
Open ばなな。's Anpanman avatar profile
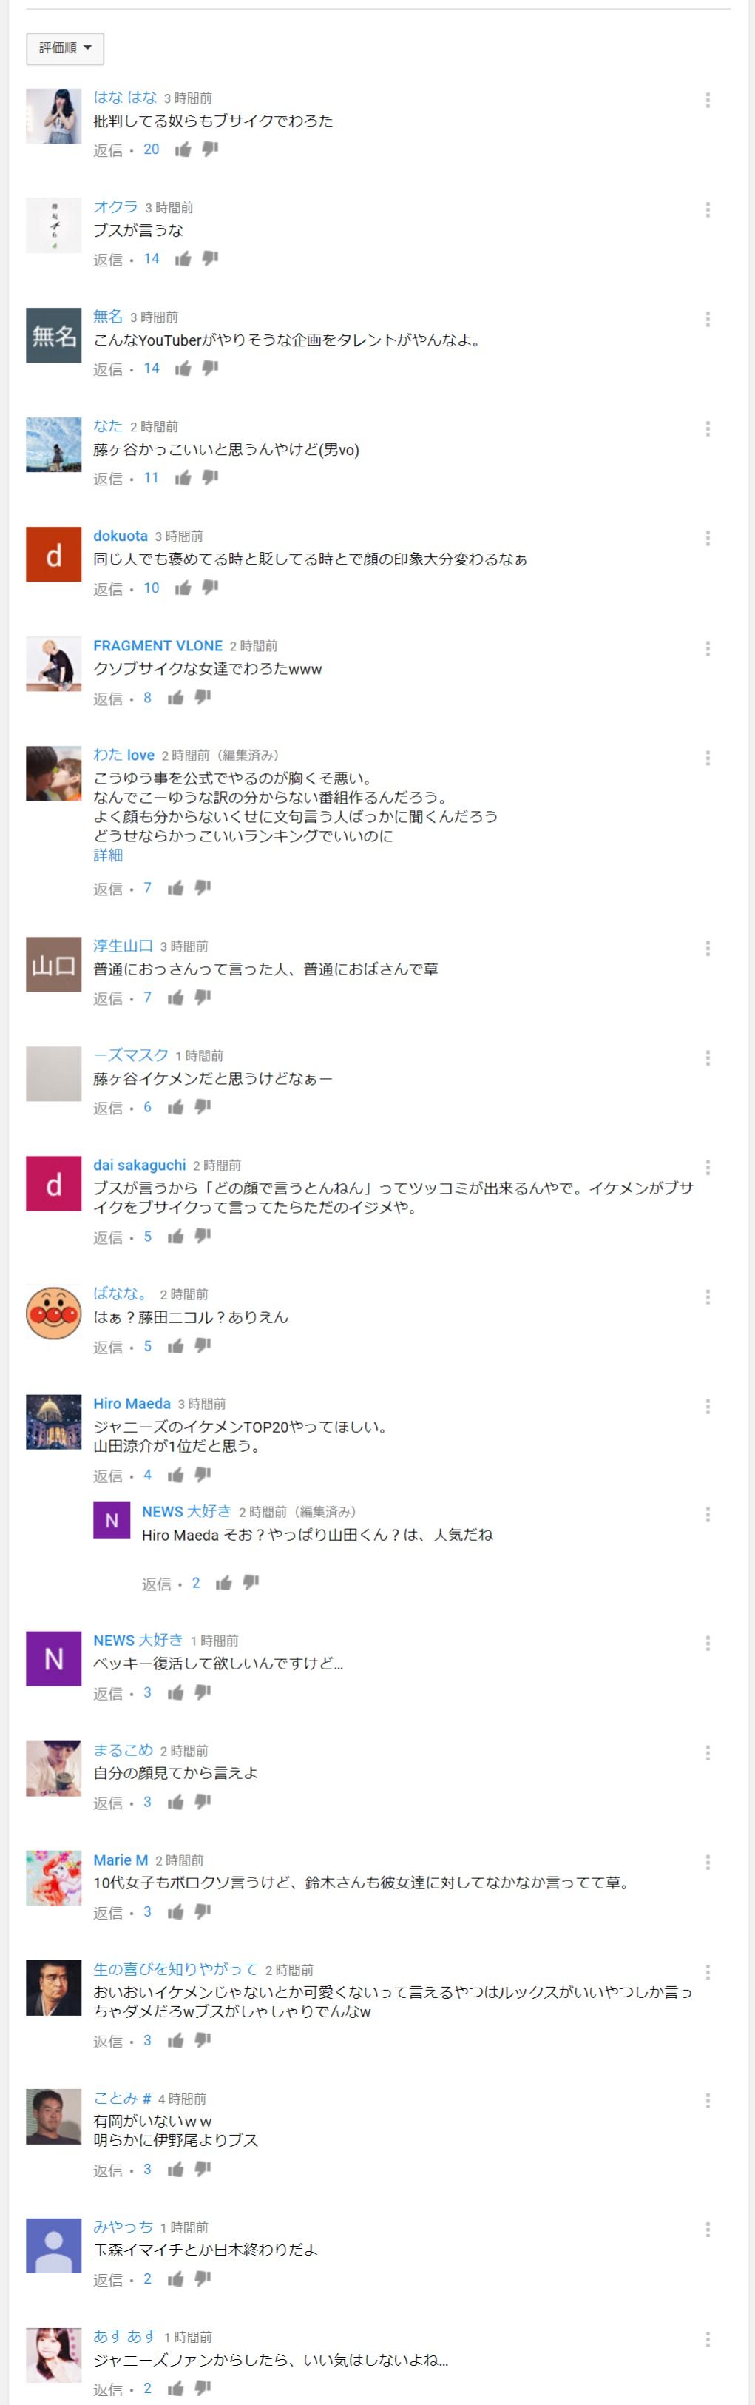click(x=53, y=1313)
